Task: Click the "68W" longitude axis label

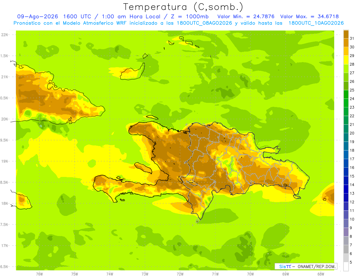Action: pyautogui.click(x=321, y=274)
